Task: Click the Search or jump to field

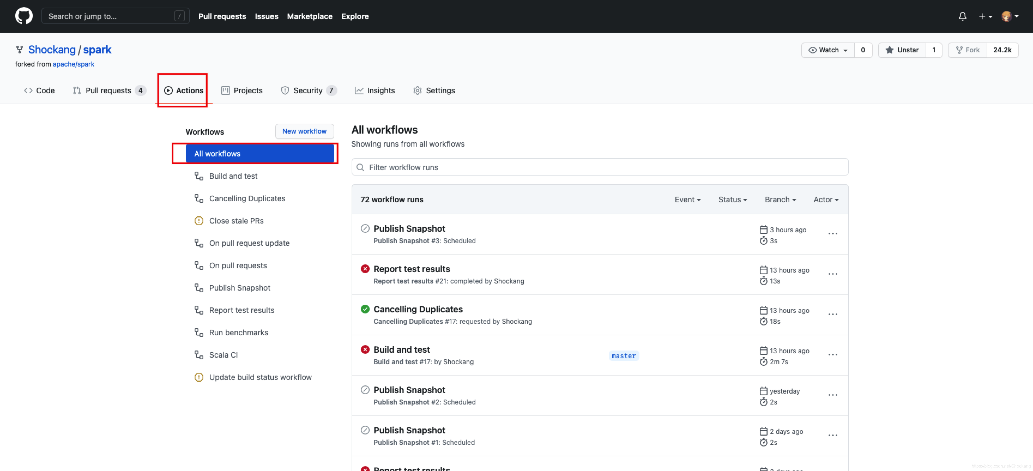Action: point(116,16)
